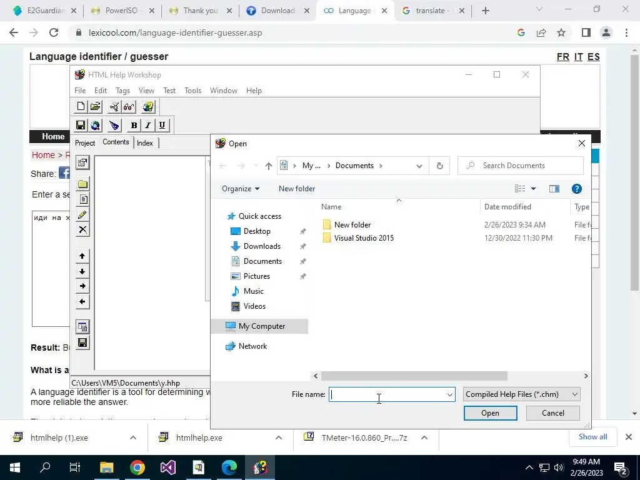
Task: Toggle the preview pane icon
Action: (x=554, y=189)
